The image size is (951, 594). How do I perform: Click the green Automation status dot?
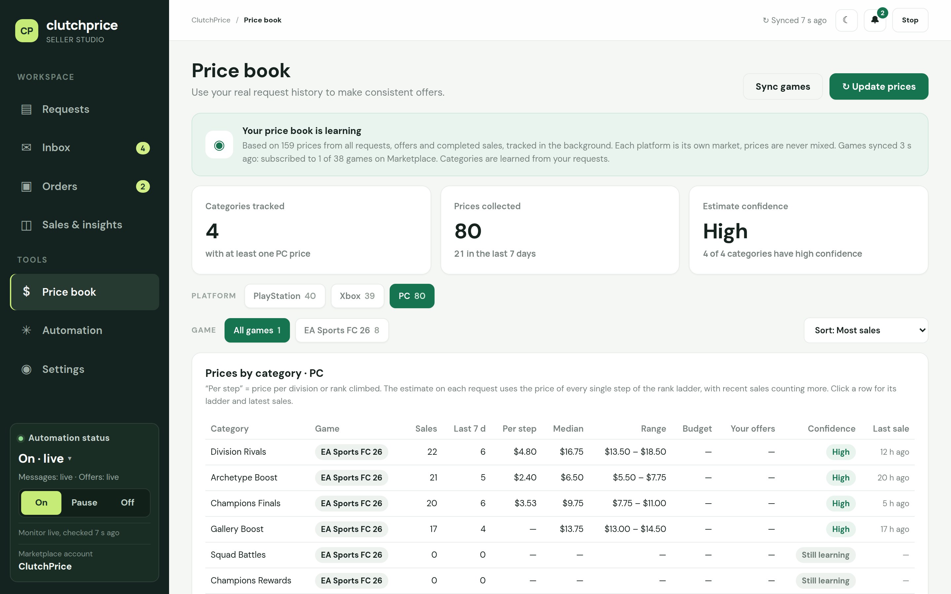pos(21,439)
